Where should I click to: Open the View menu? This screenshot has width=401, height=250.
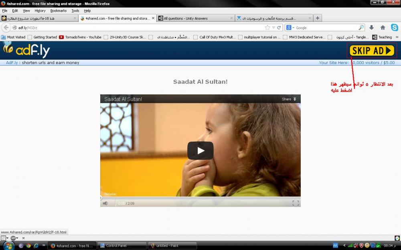[x=26, y=11]
